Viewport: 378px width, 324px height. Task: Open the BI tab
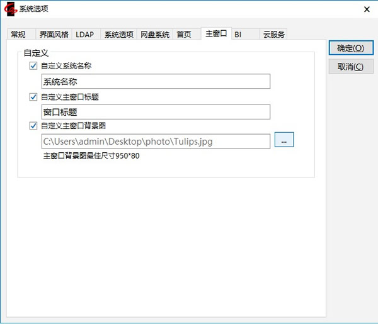click(238, 35)
